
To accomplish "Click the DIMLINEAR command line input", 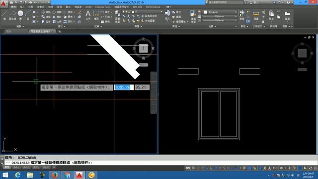I will pos(161,163).
